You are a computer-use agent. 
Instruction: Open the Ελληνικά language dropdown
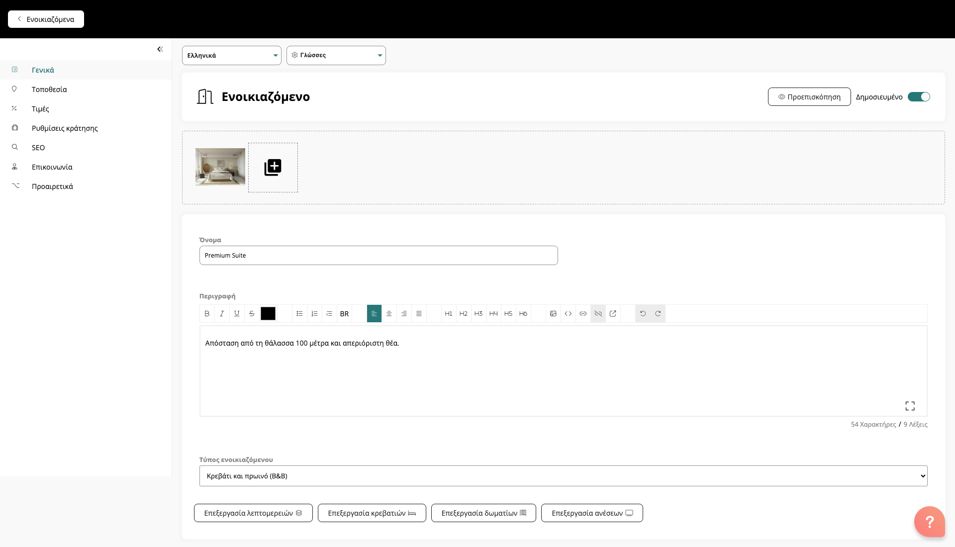coord(231,56)
